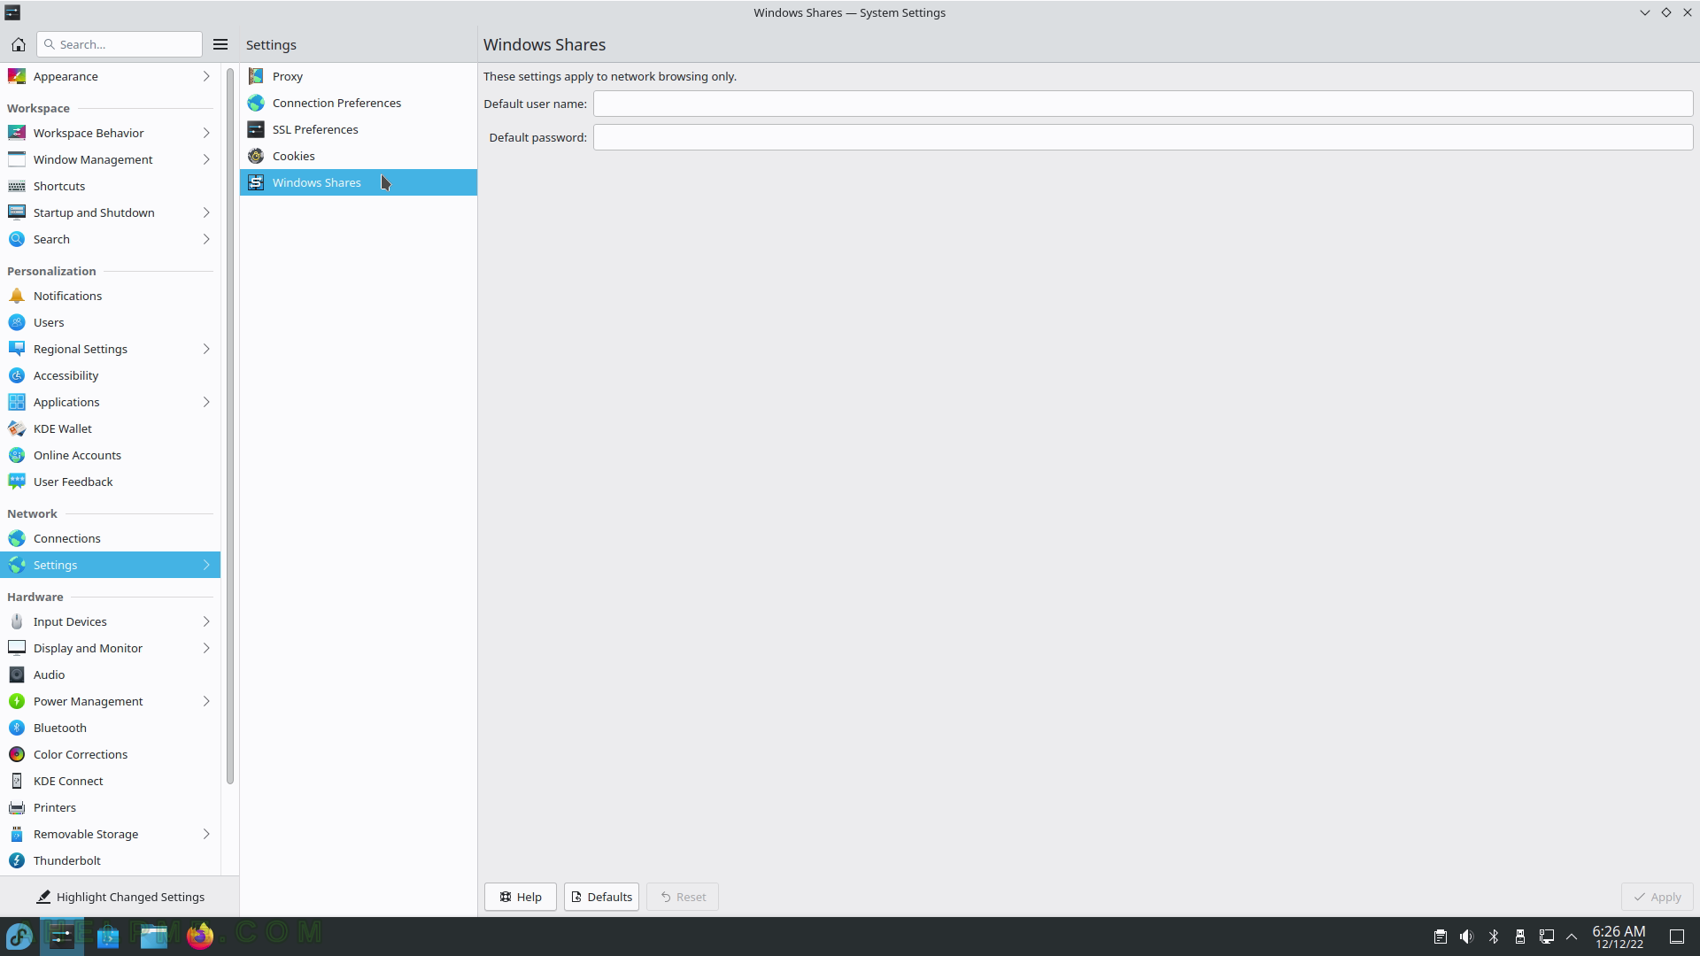Click the Bluetooth icon in sidebar

17,728
